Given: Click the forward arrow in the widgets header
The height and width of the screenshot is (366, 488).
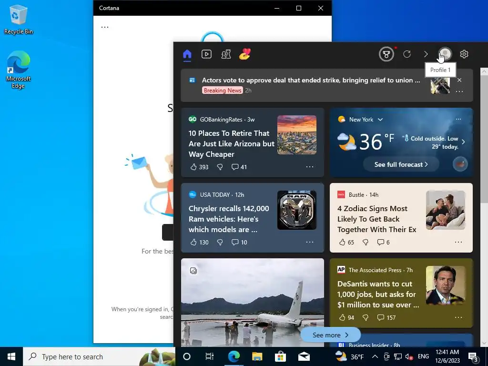Looking at the screenshot, I should [x=426, y=54].
